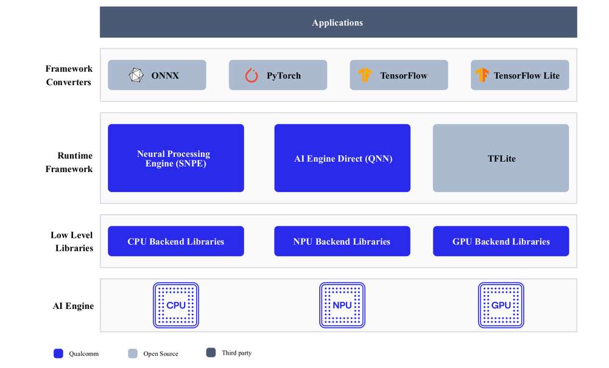Click the TFLite runtime block
The image size is (609, 368).
(x=501, y=158)
